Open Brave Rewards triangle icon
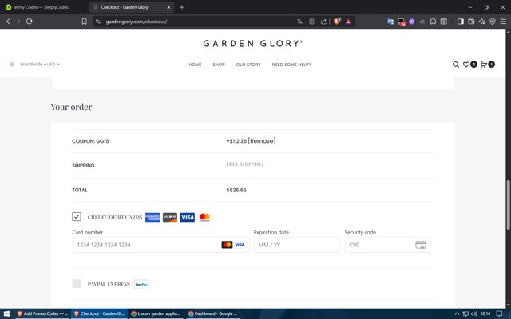This screenshot has height=319, width=511. 348,22
